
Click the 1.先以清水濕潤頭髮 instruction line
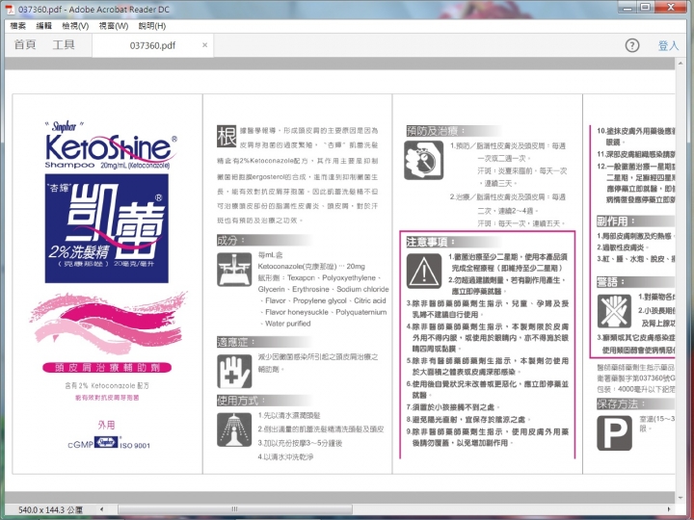tap(289, 416)
